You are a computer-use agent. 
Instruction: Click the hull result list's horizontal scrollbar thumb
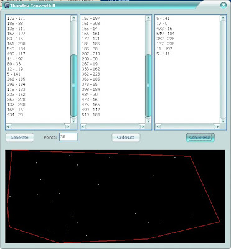(x=187, y=126)
